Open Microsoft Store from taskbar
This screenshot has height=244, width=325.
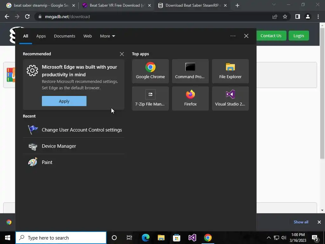176,238
